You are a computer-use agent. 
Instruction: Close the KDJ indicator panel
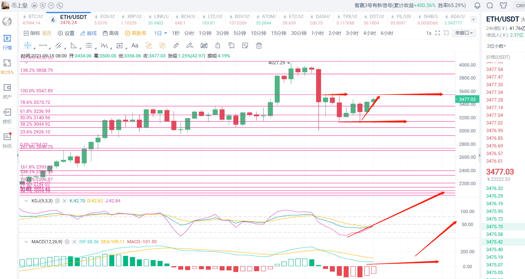(x=65, y=201)
